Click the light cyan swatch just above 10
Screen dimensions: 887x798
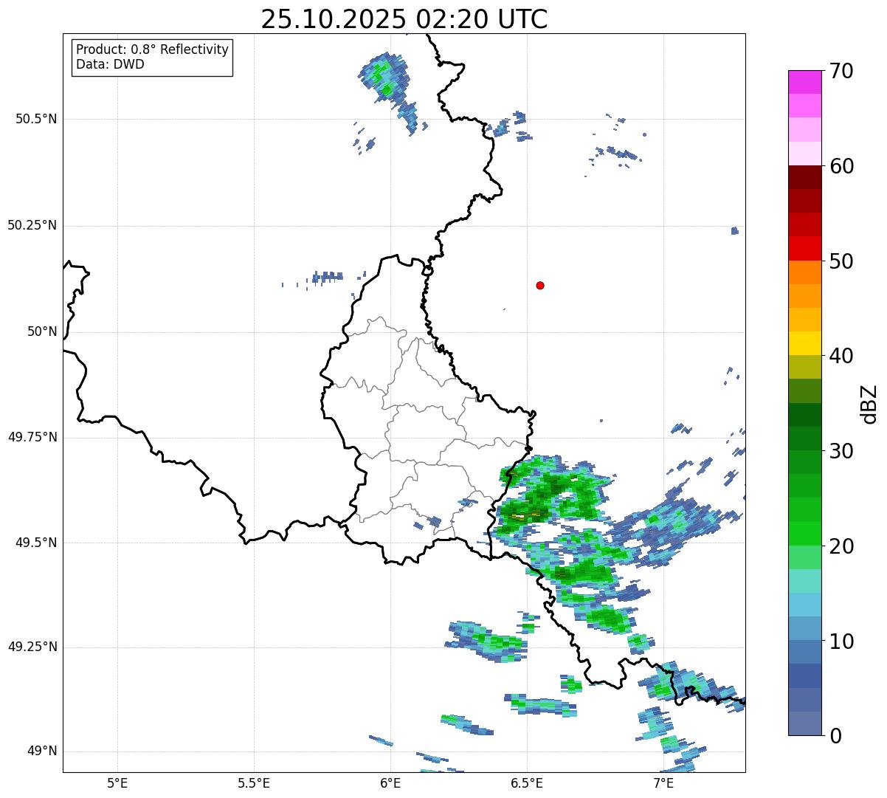(x=804, y=628)
